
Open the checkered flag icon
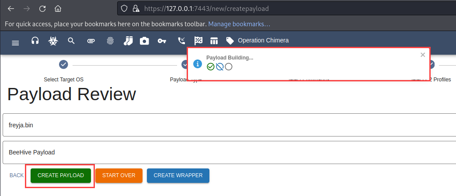pos(198,41)
